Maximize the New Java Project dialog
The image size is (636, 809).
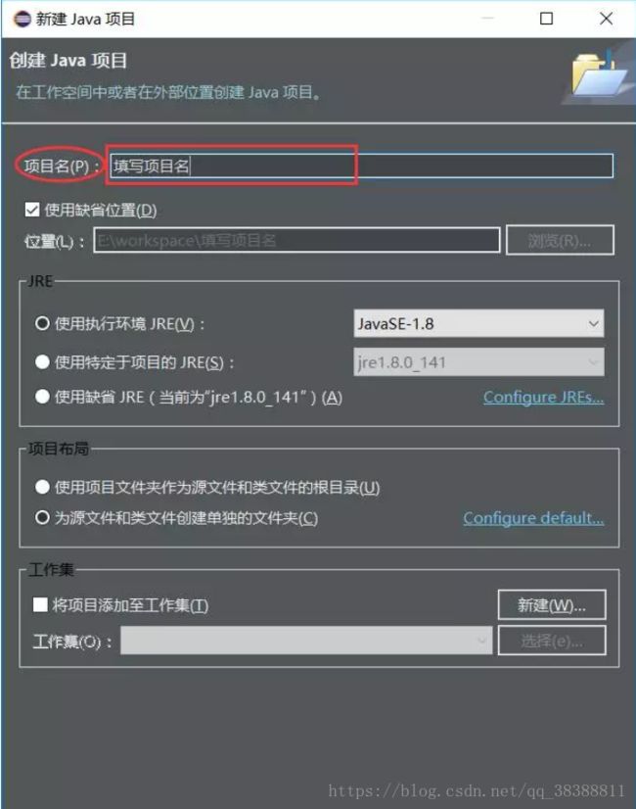[x=546, y=19]
